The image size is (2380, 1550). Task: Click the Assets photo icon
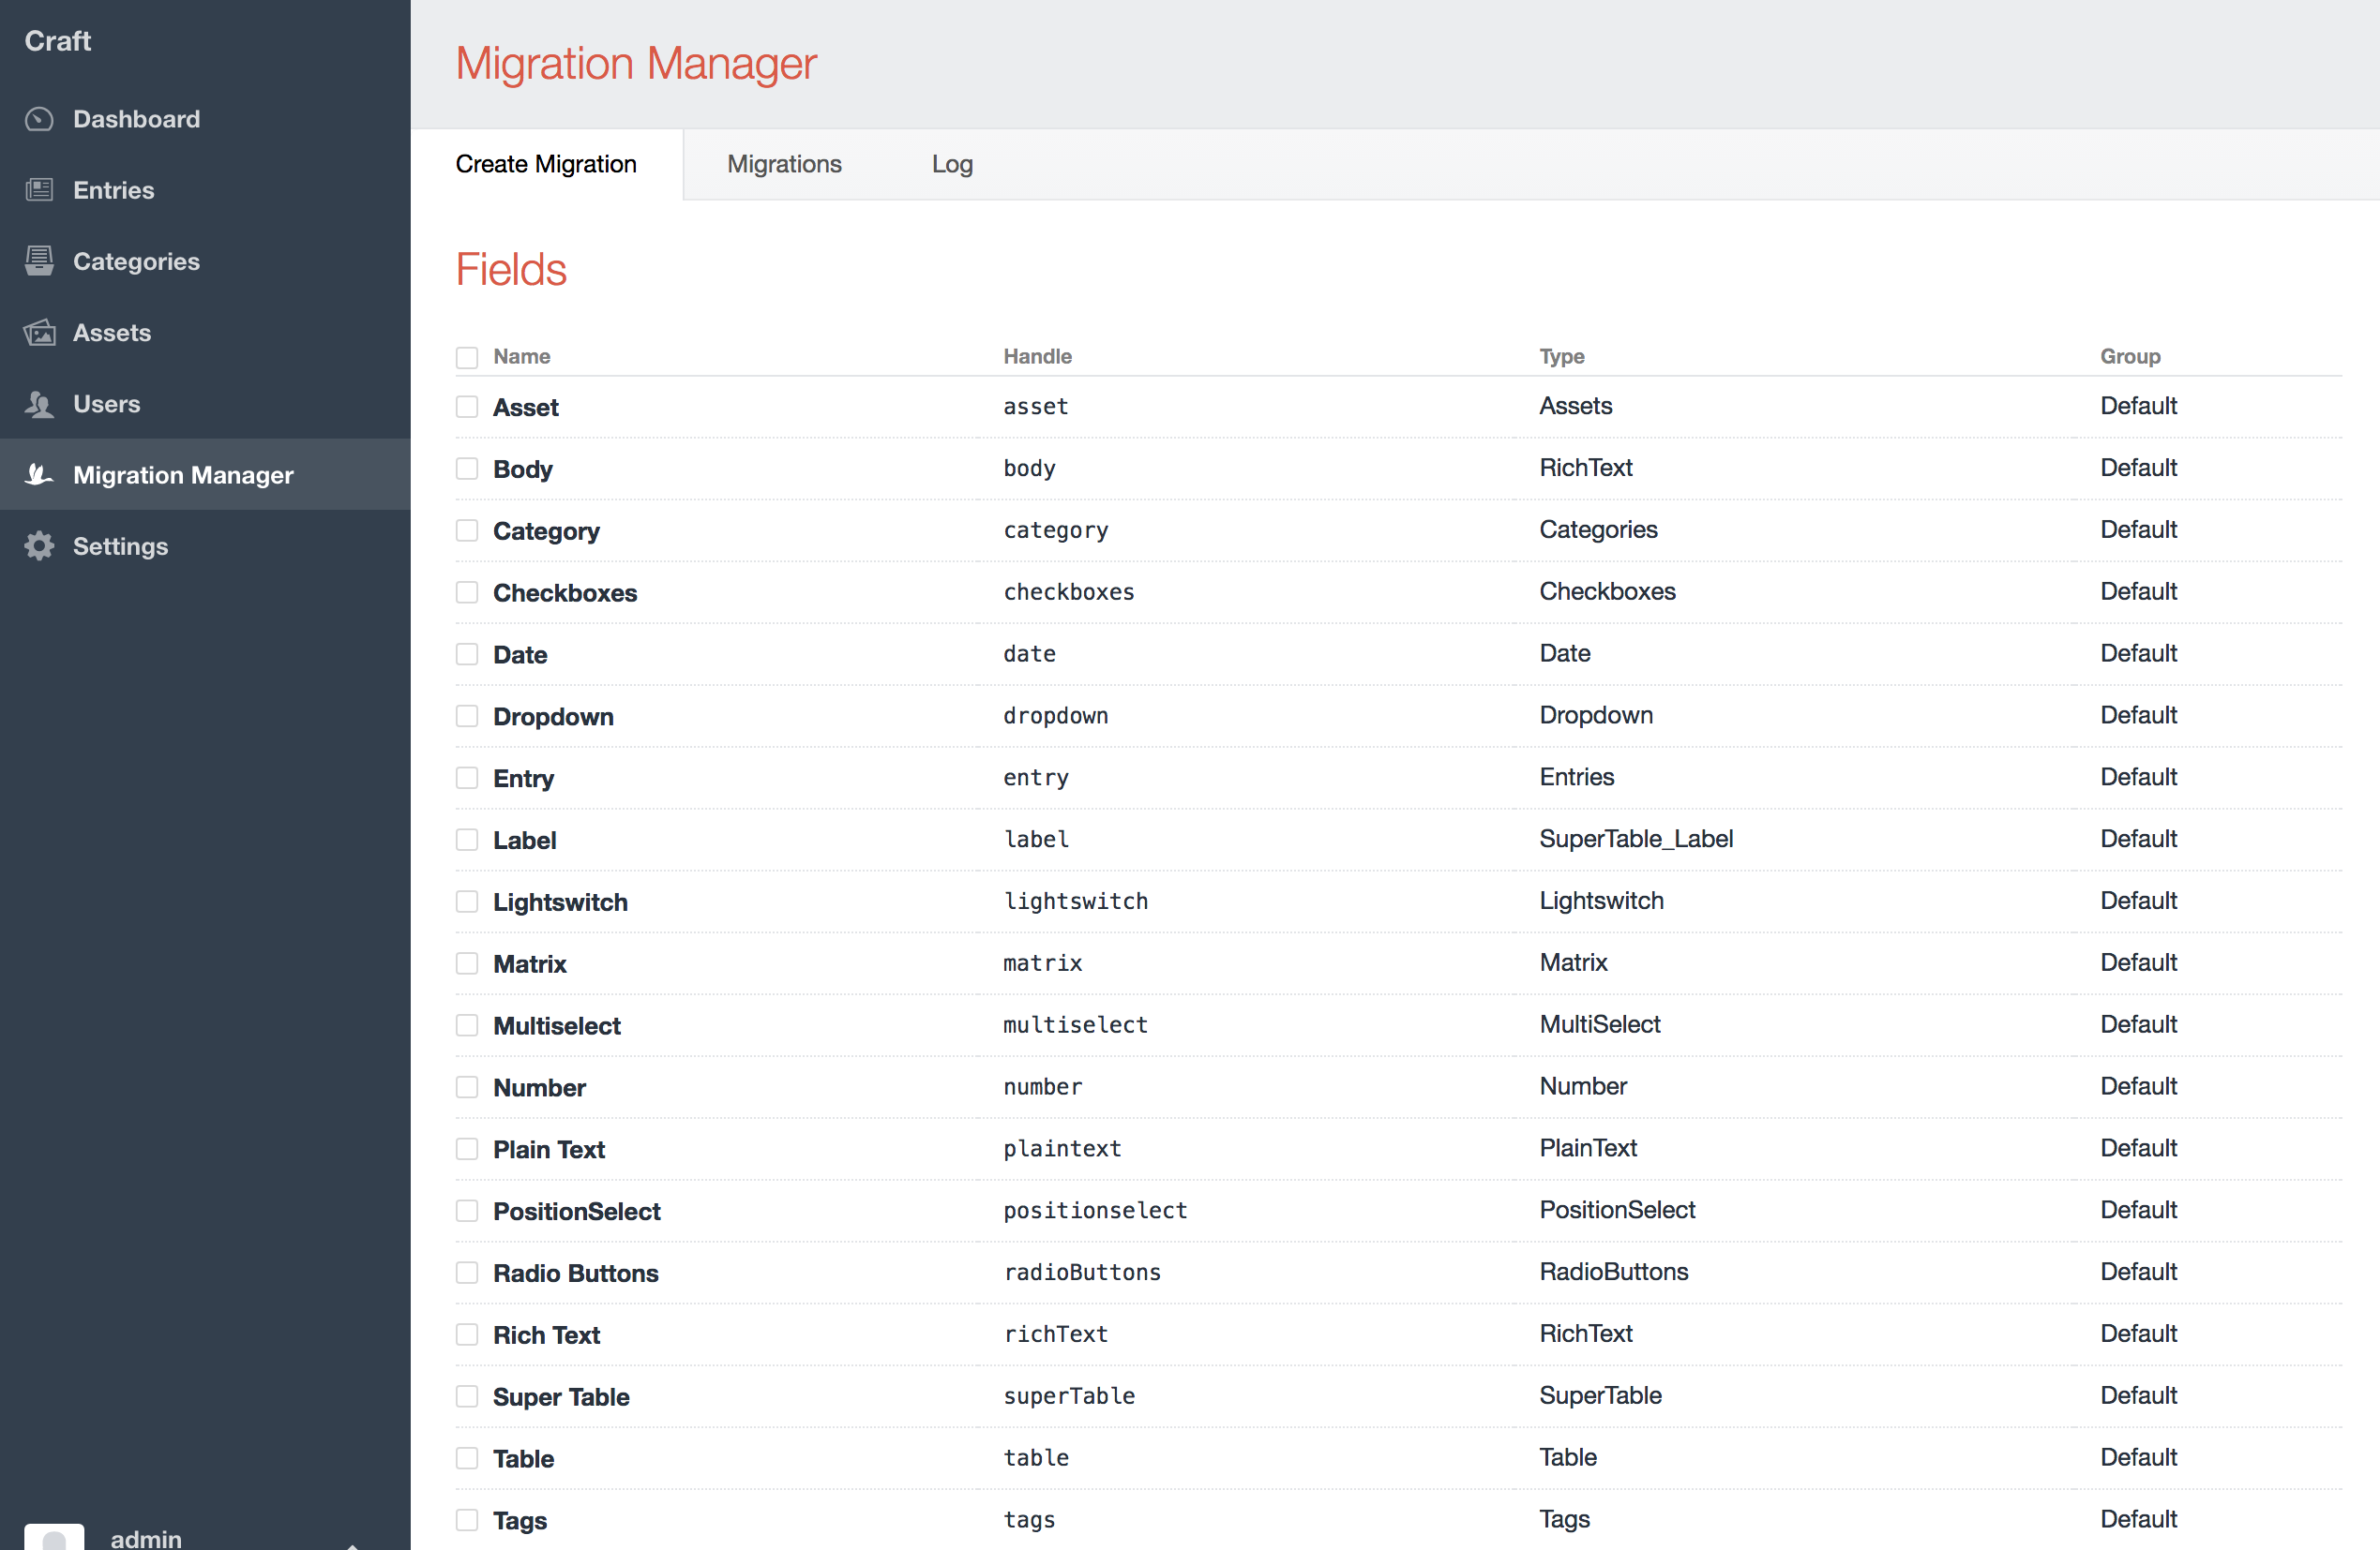tap(39, 333)
